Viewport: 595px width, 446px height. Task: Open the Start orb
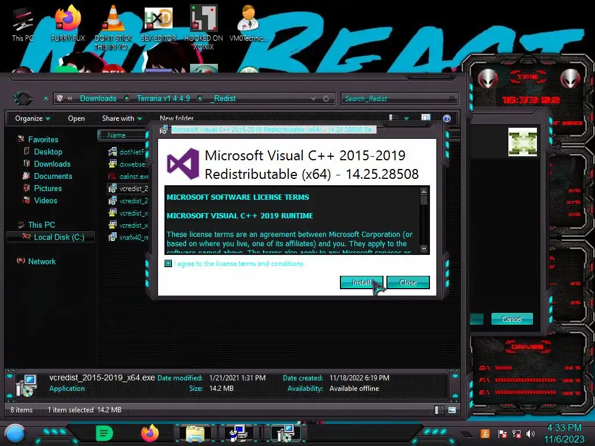click(x=15, y=434)
